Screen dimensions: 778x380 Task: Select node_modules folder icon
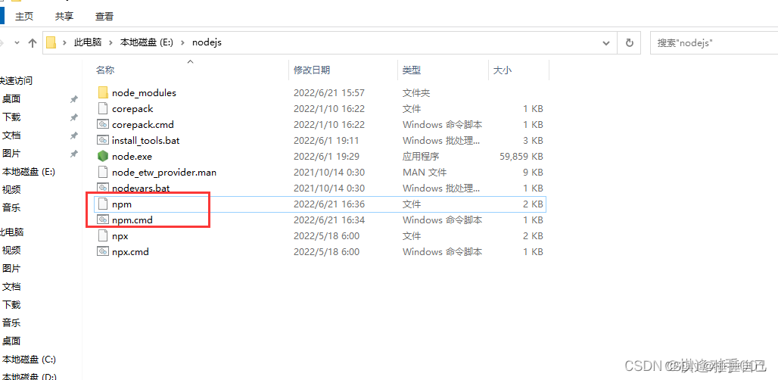103,93
